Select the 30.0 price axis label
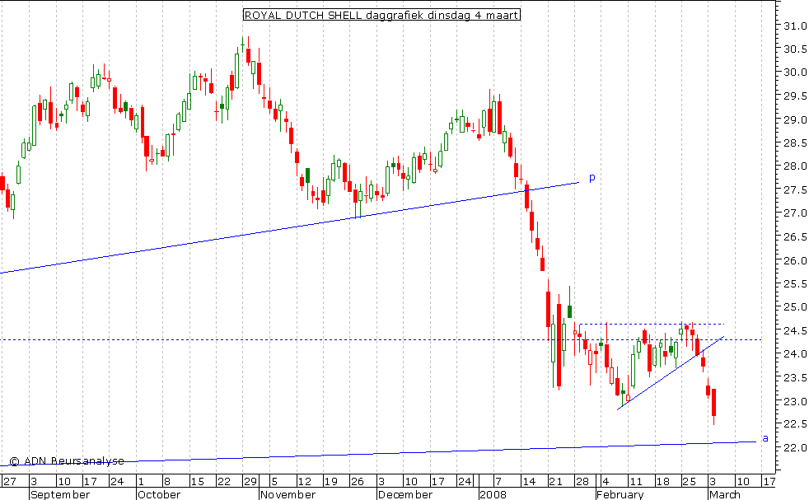The height and width of the screenshot is (500, 809). (794, 72)
